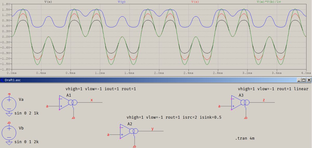Screen dimensions: 312x148
Task: Click A3 parameters ending in 'linear'
Action: pyautogui.click(x=273, y=89)
